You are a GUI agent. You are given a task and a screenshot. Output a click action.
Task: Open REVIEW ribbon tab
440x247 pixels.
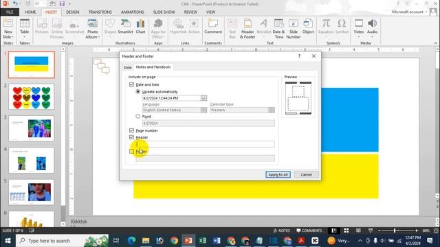click(190, 12)
